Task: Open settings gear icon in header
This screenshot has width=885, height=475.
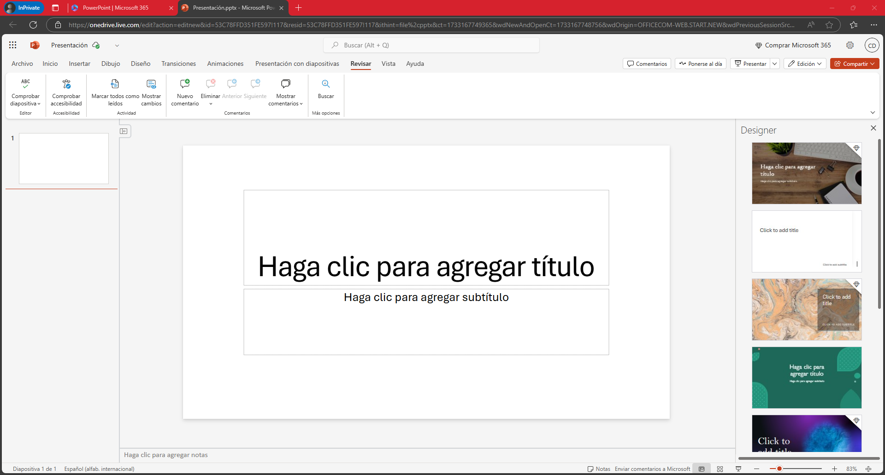Action: [x=850, y=45]
